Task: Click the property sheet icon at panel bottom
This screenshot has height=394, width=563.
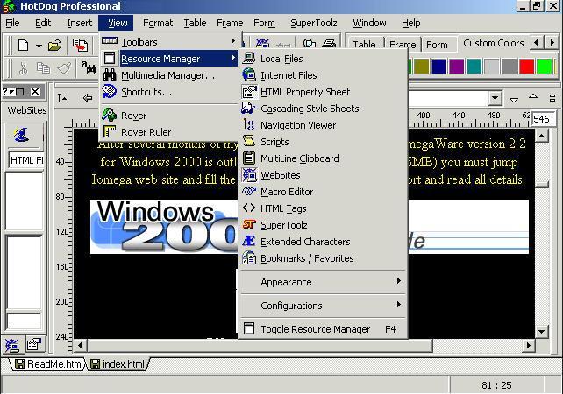Action: [34, 345]
